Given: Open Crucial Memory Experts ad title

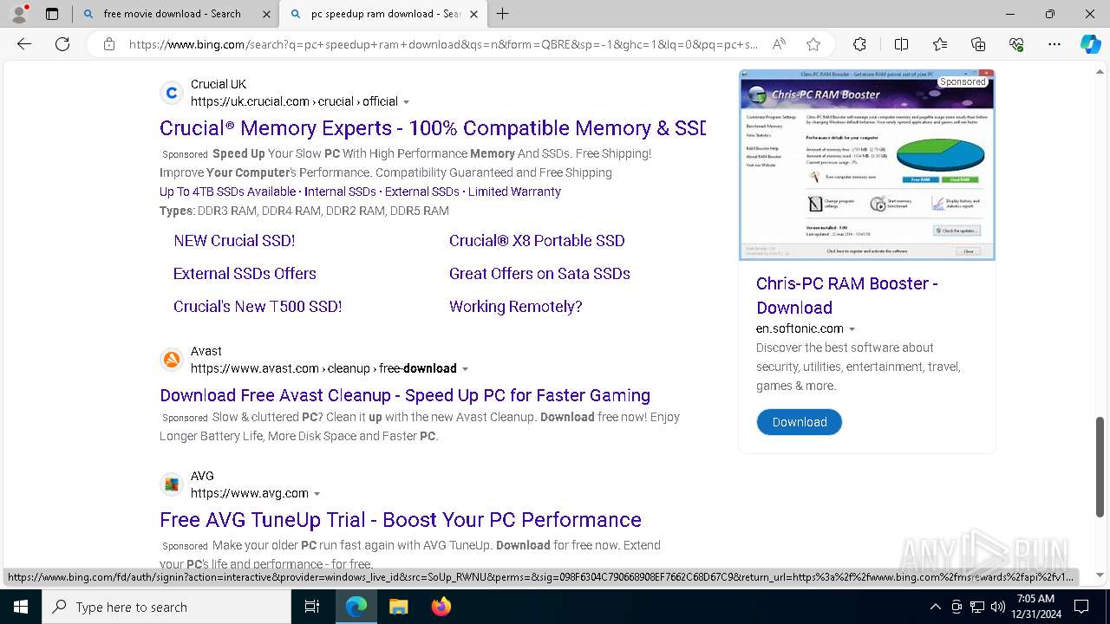Looking at the screenshot, I should coord(433,128).
